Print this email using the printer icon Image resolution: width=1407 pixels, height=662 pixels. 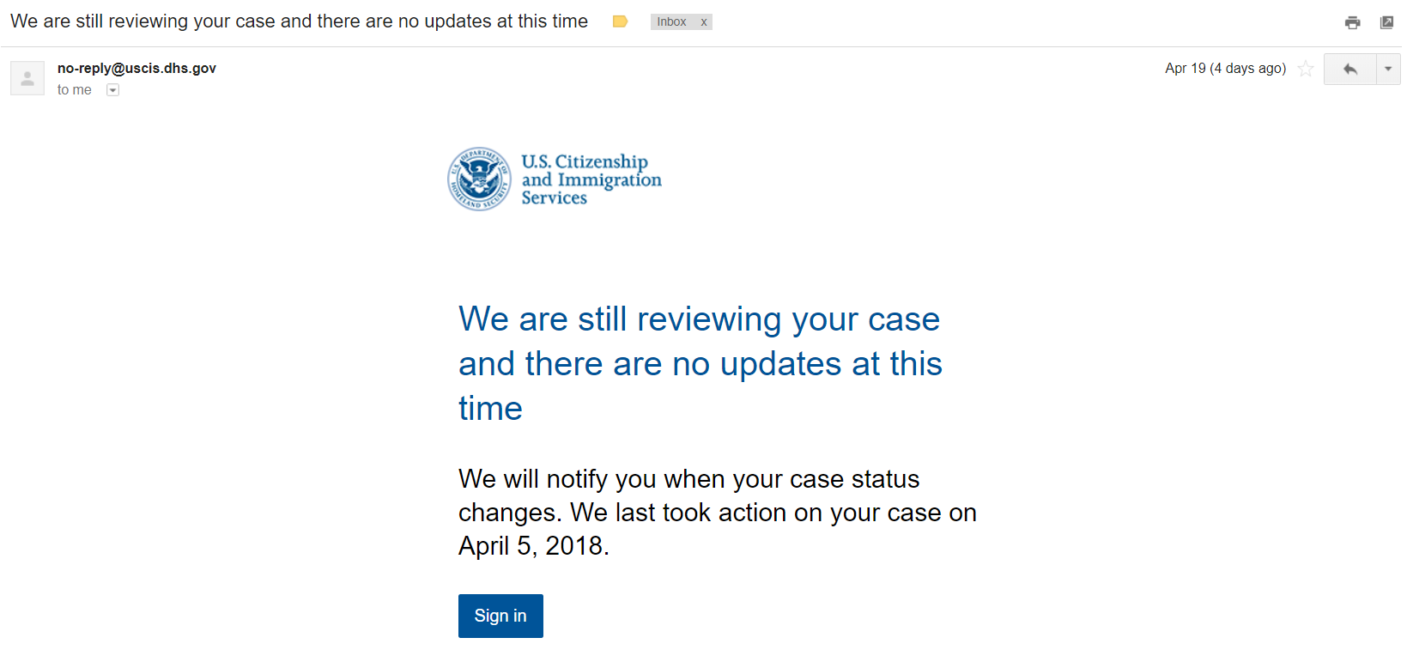click(1352, 22)
